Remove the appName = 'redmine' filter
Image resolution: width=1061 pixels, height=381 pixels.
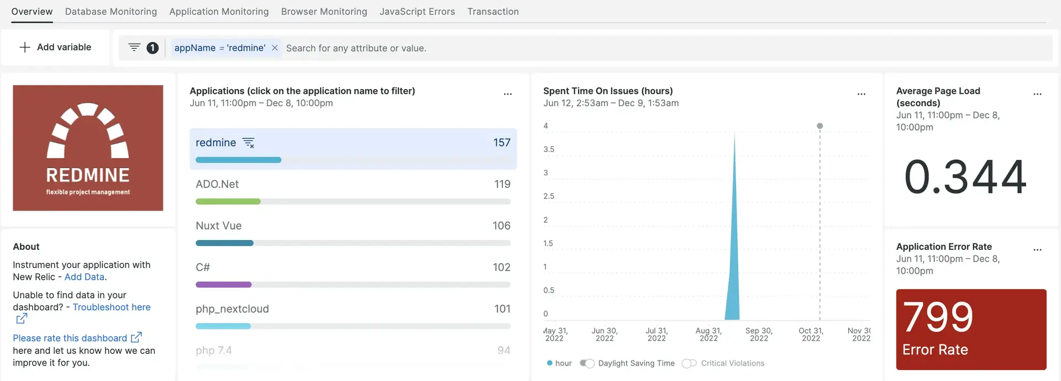(x=275, y=48)
